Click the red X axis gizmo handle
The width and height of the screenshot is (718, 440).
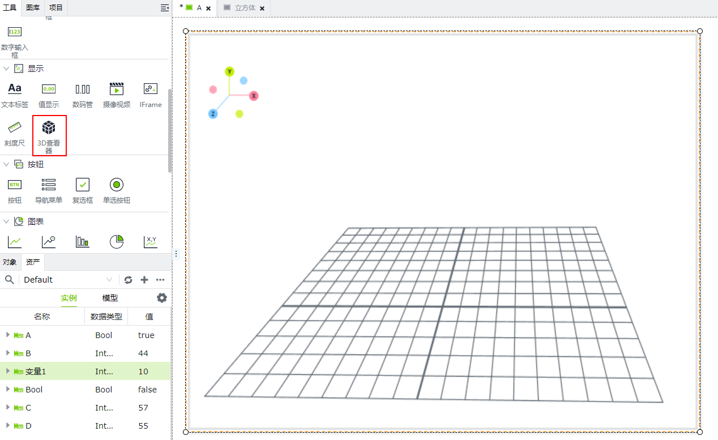[254, 96]
